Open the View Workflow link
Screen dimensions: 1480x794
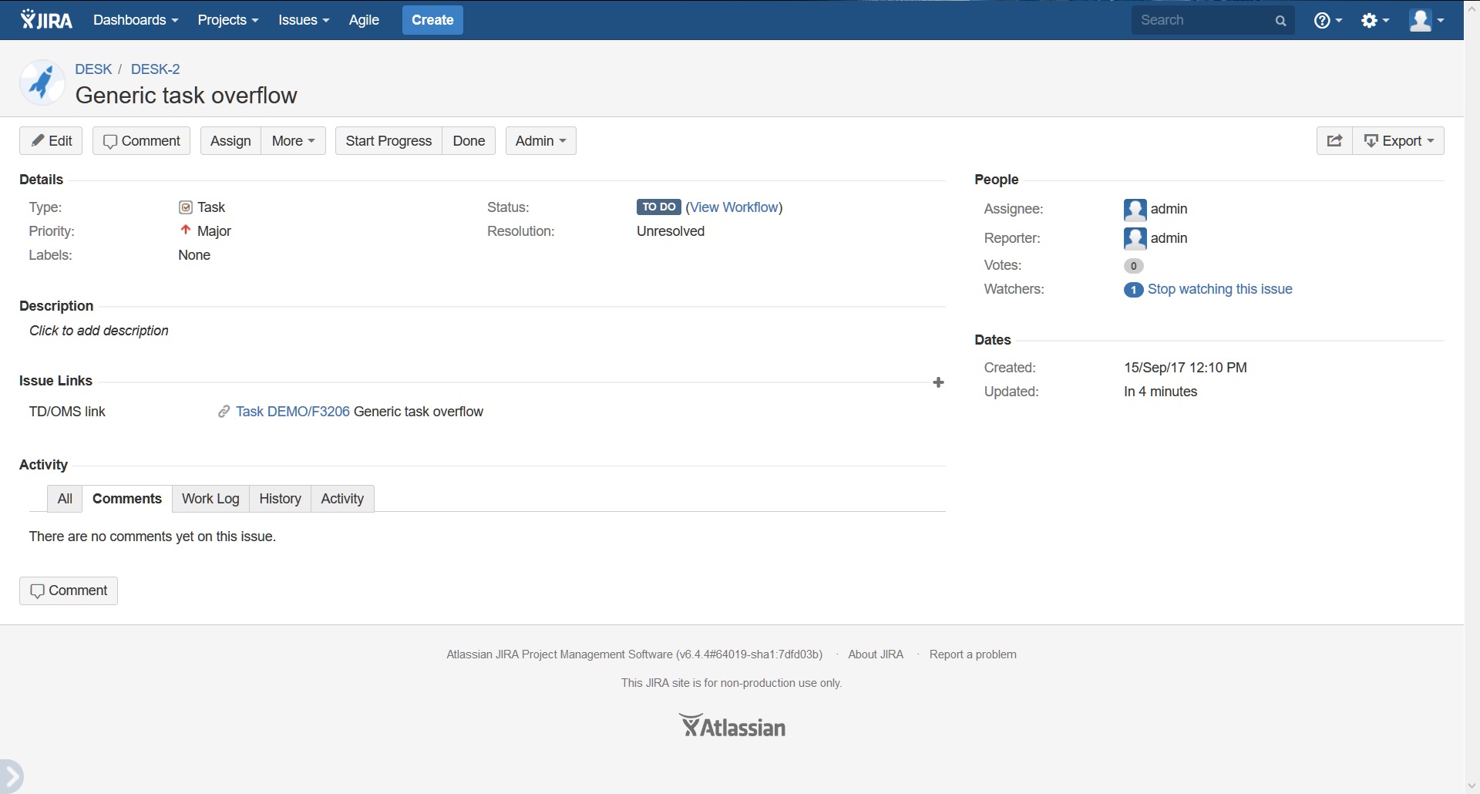point(734,207)
